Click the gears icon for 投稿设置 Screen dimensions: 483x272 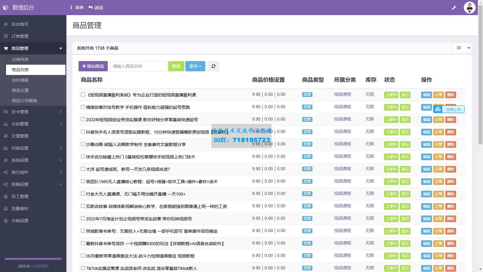point(6,184)
